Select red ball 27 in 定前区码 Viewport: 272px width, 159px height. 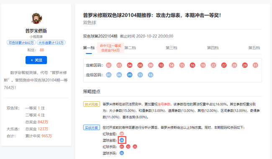click(224, 65)
